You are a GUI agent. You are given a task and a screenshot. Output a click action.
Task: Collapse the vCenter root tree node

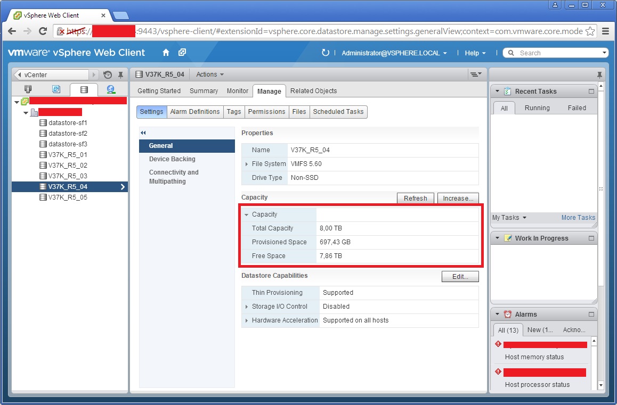pos(17,102)
